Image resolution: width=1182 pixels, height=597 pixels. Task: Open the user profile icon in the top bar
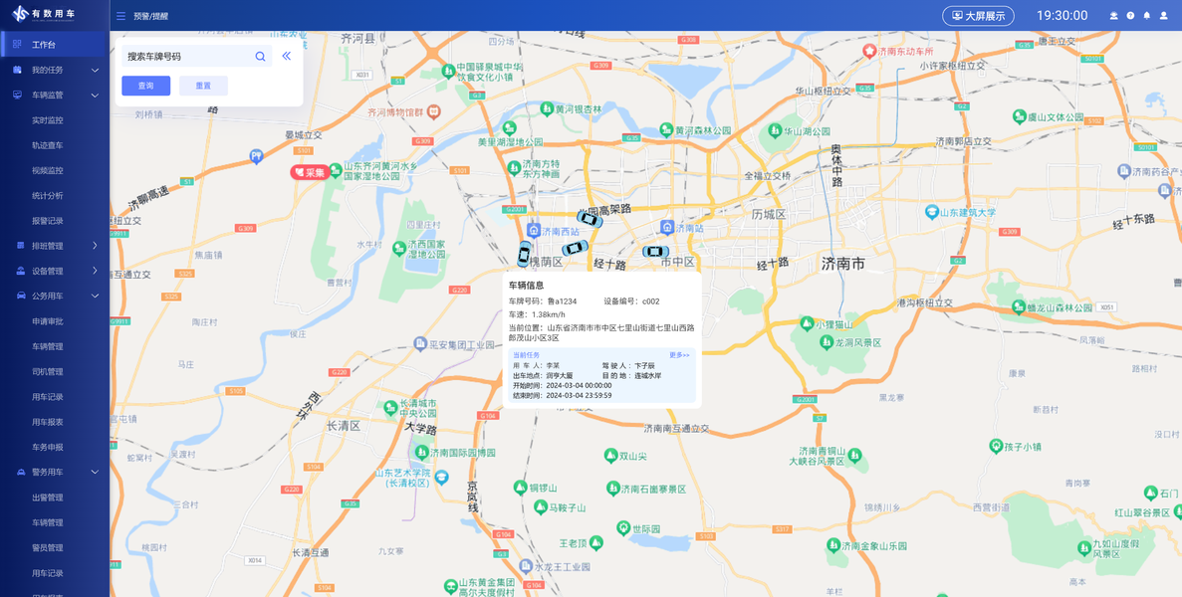coord(1164,16)
